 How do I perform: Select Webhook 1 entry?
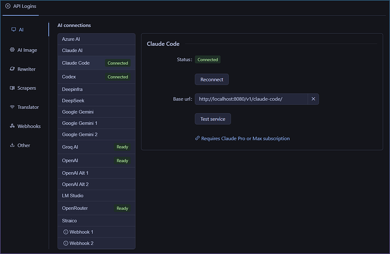point(97,232)
